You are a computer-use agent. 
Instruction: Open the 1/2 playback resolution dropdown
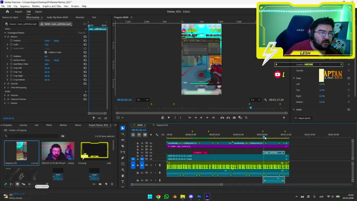(x=255, y=100)
